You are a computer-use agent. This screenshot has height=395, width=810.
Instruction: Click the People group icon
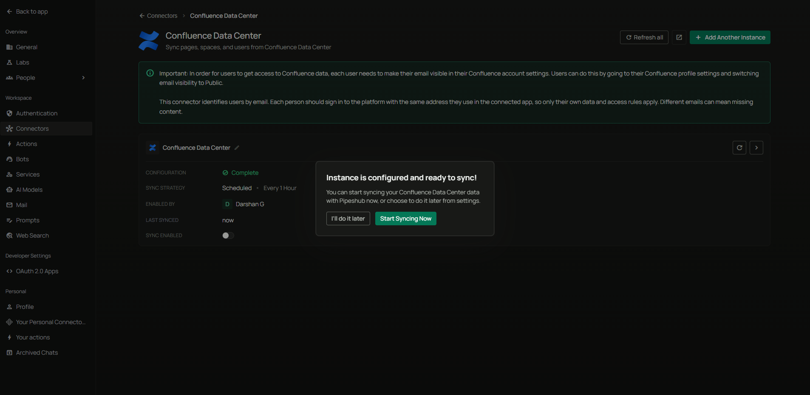pos(9,78)
